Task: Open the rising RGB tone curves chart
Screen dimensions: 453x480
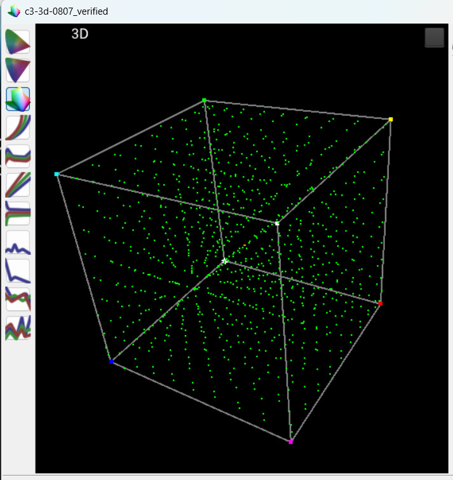Action: coord(18,128)
